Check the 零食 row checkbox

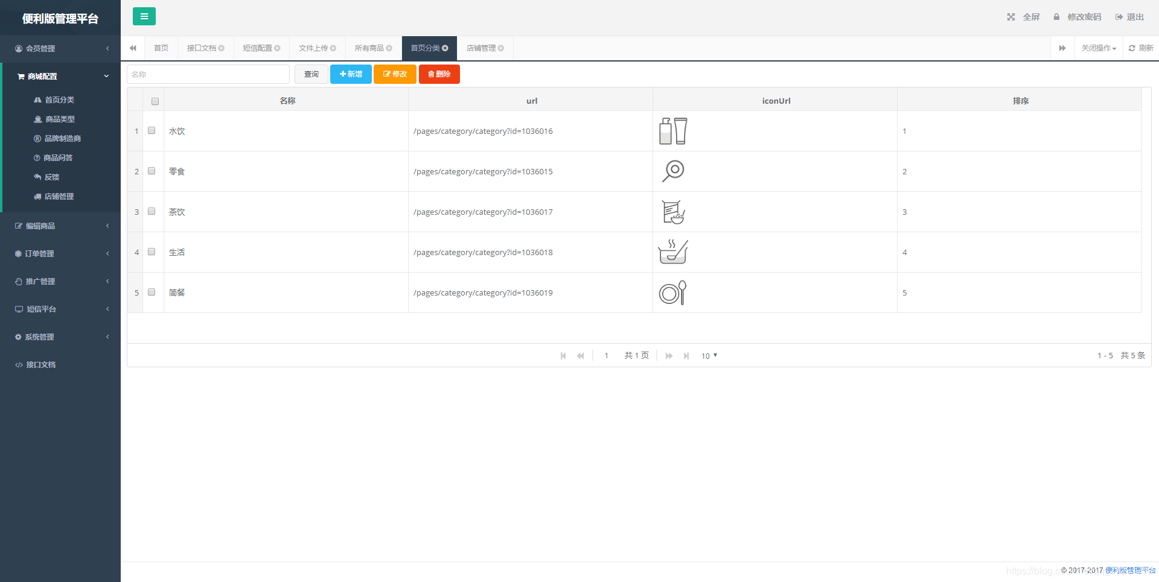[x=152, y=171]
